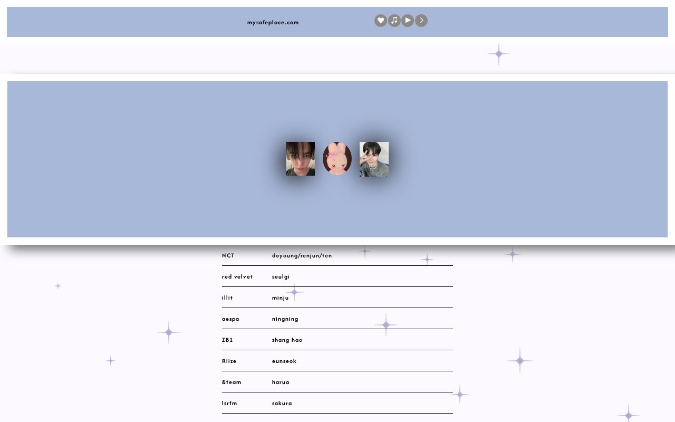The height and width of the screenshot is (422, 675).
Task: Click minju in the illit row
Action: 280,298
